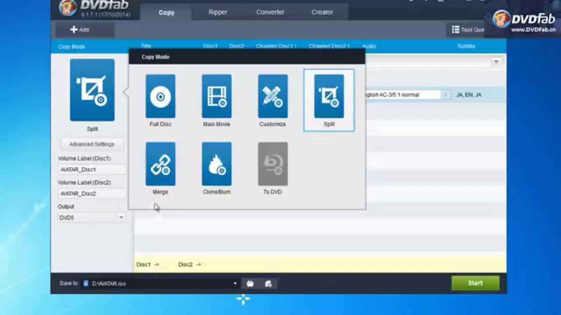Image resolution: width=561 pixels, height=315 pixels.
Task: Select the Clone/Burn copy mode icon
Action: [x=217, y=164]
